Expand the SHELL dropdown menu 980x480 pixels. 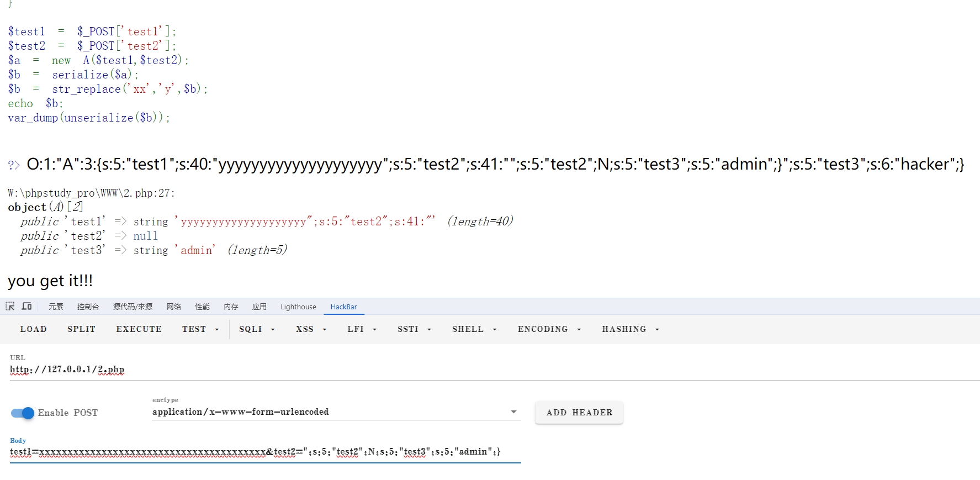coord(474,329)
